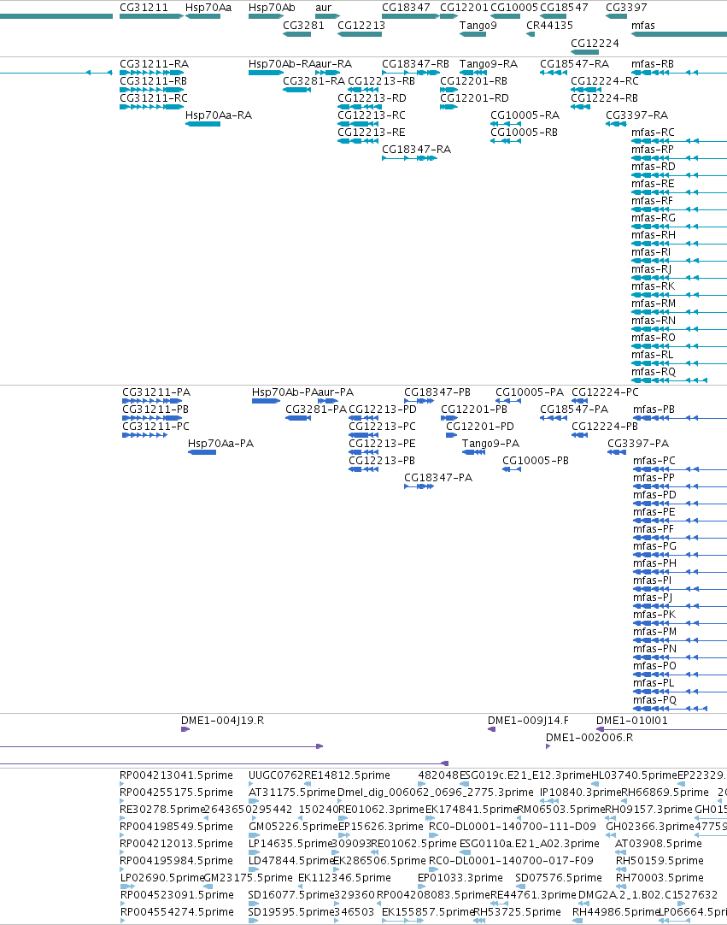This screenshot has width=727, height=925.
Task: Select the RP004554274.5prime EST label
Action: [177, 912]
